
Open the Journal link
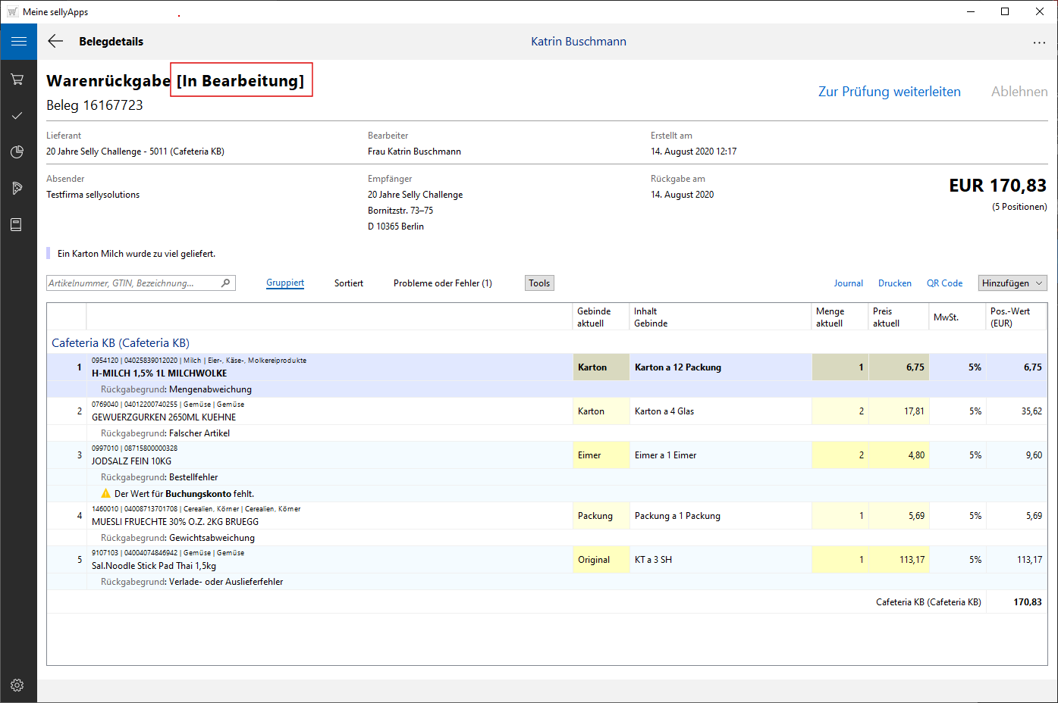pos(848,283)
